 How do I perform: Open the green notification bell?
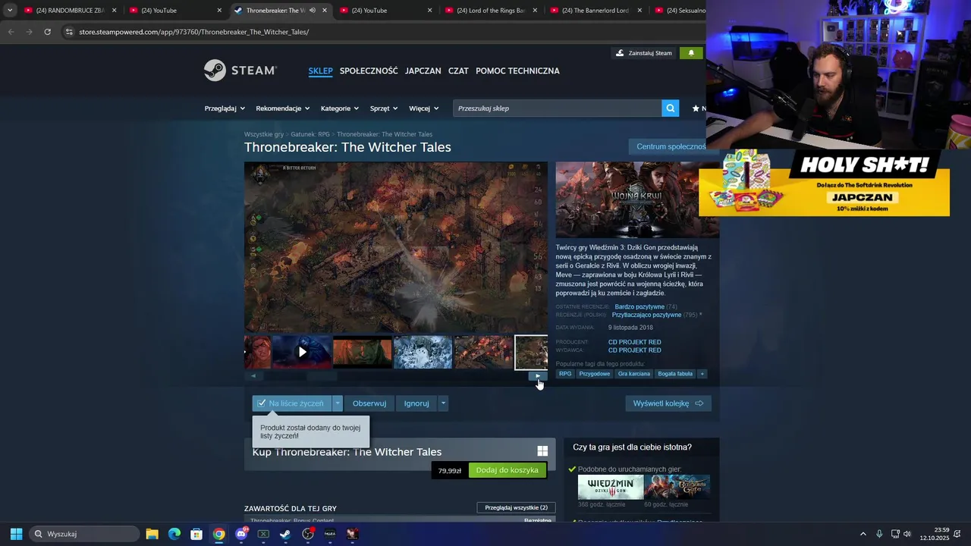pyautogui.click(x=691, y=53)
